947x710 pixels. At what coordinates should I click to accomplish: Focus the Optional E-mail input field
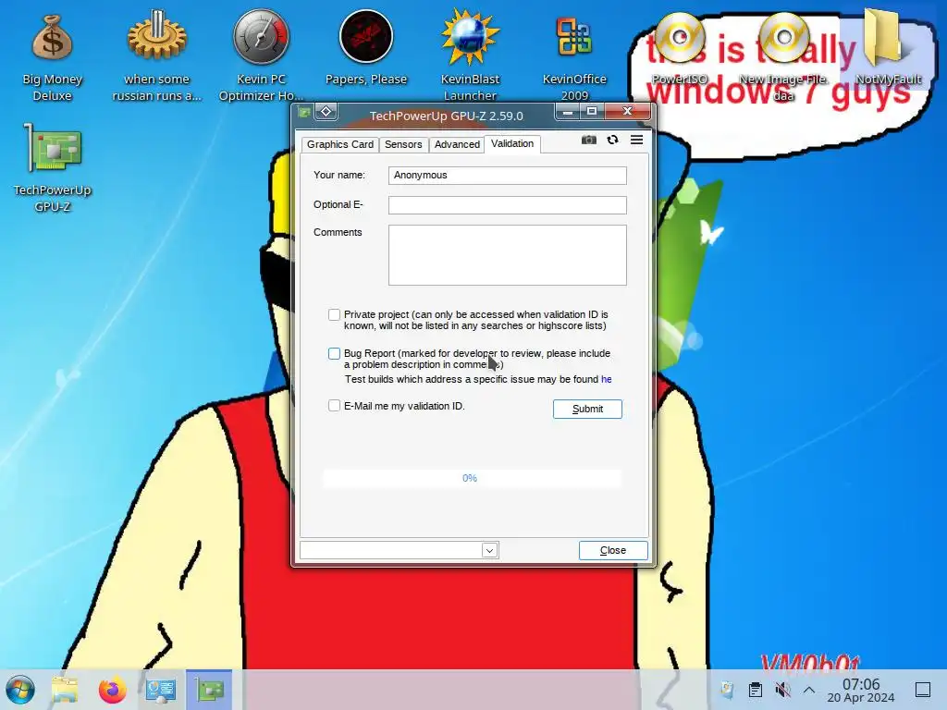(508, 204)
